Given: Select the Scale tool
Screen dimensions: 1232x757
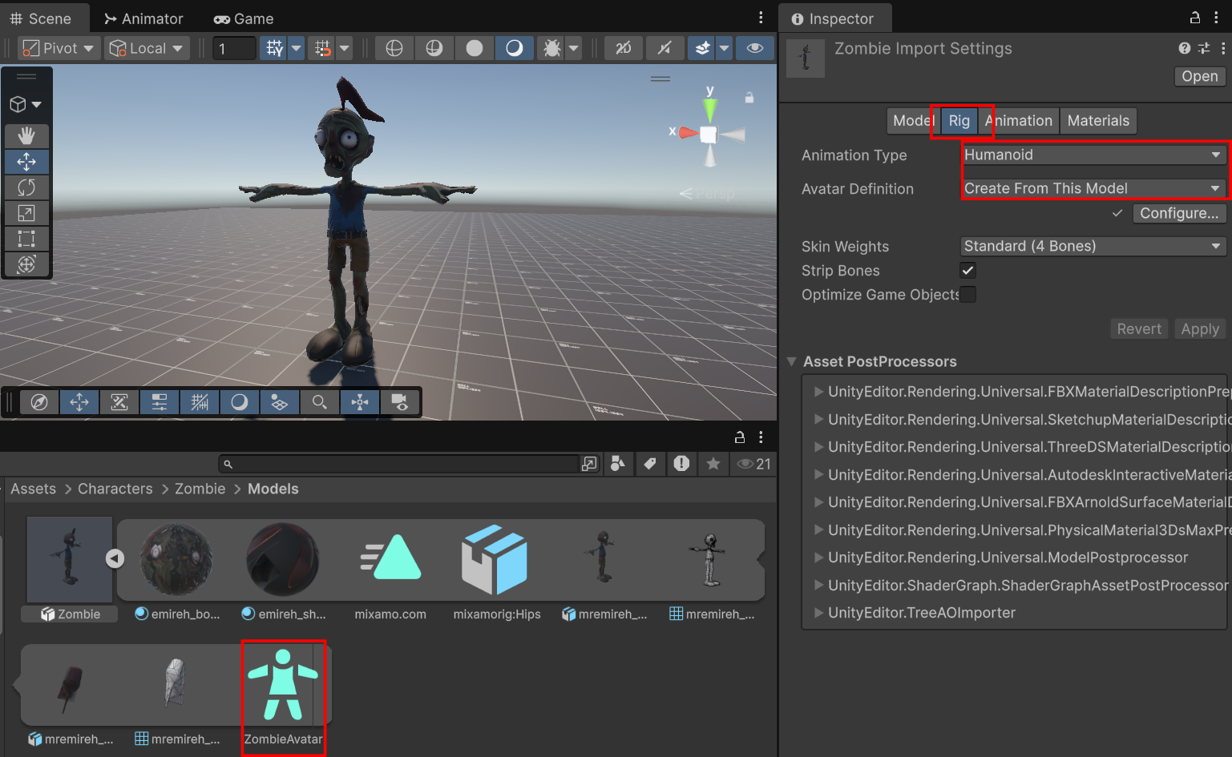Looking at the screenshot, I should (26, 213).
